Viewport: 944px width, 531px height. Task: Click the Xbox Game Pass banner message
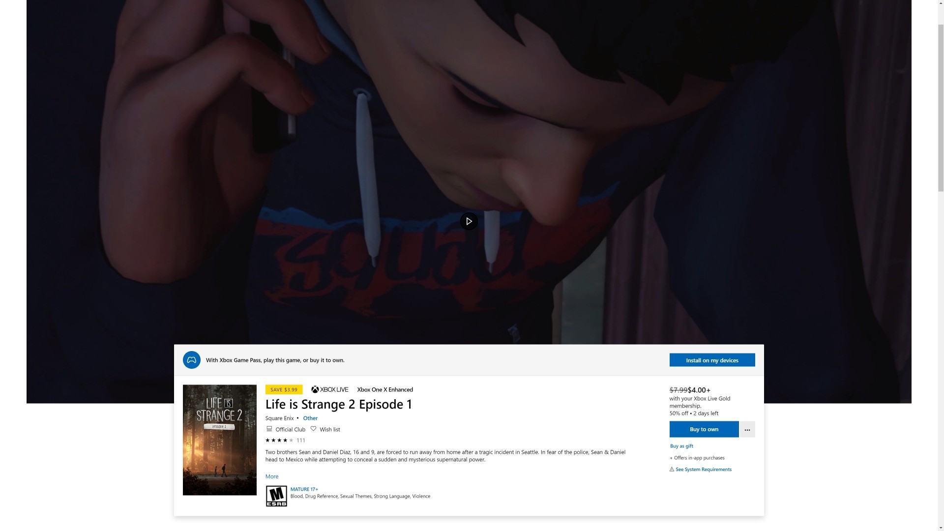[x=275, y=360]
